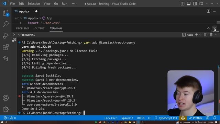This screenshot has width=220, height=124.
Task: Switch to the OUTPUT tab
Action: (x=40, y=28)
